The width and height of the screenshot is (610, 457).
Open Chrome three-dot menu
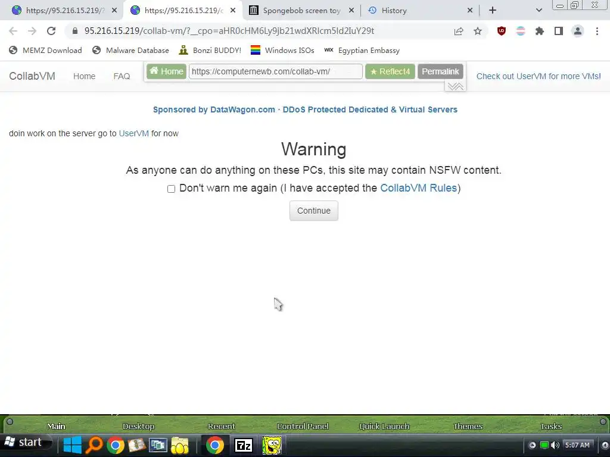(x=597, y=31)
